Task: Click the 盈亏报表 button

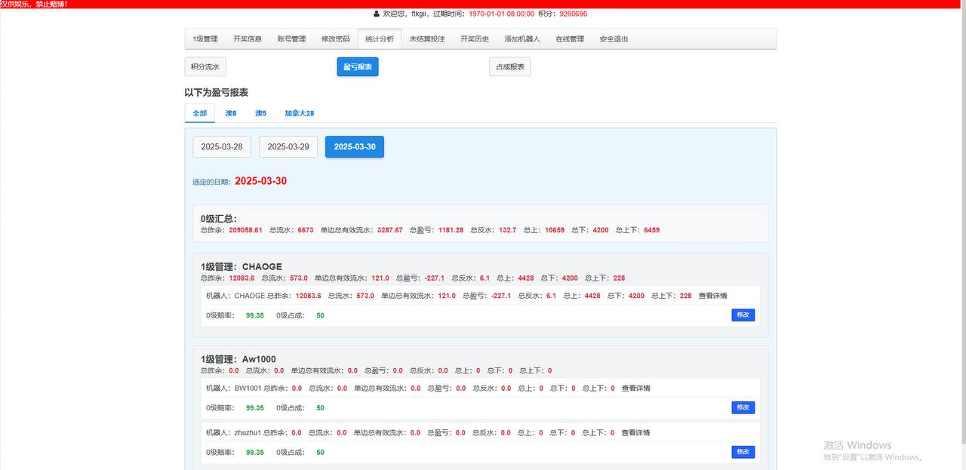Action: pyautogui.click(x=358, y=67)
